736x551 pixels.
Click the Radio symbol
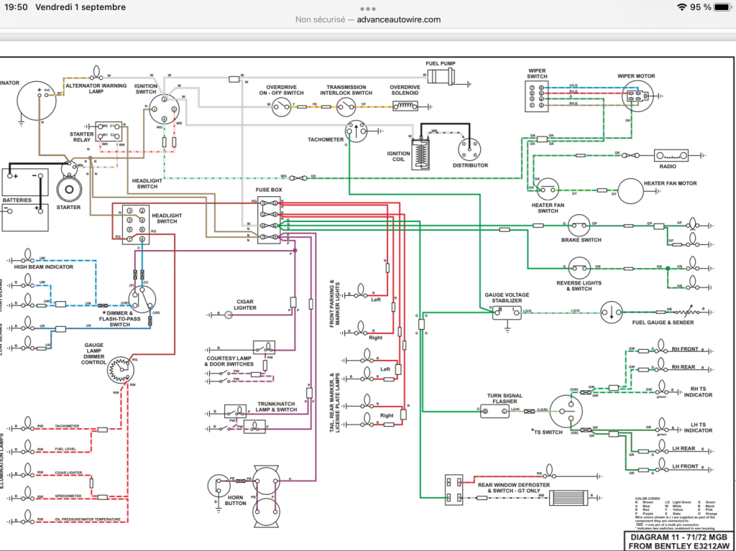coord(671,155)
